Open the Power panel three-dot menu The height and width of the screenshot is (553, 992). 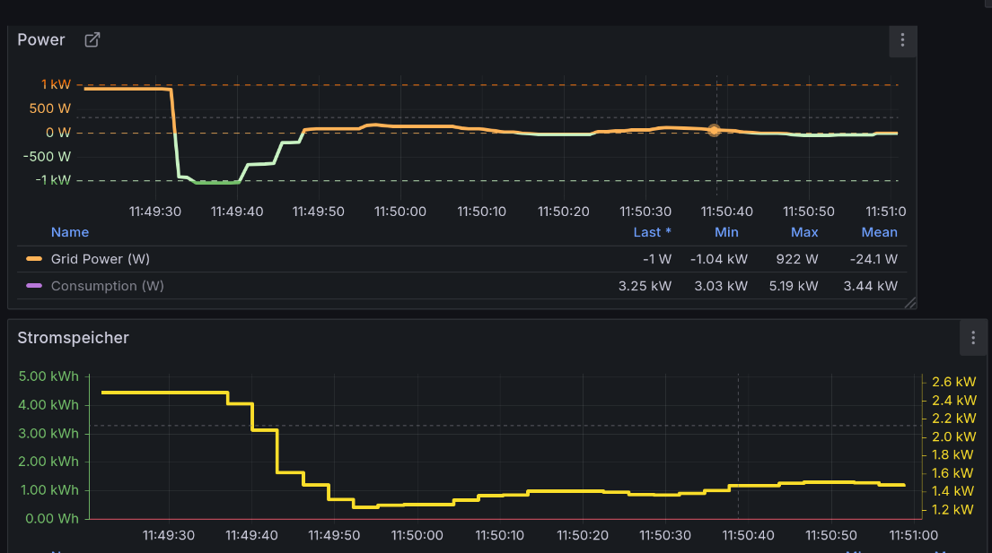[x=902, y=40]
